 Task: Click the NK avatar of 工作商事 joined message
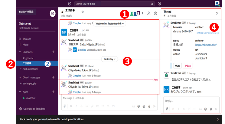64,32
